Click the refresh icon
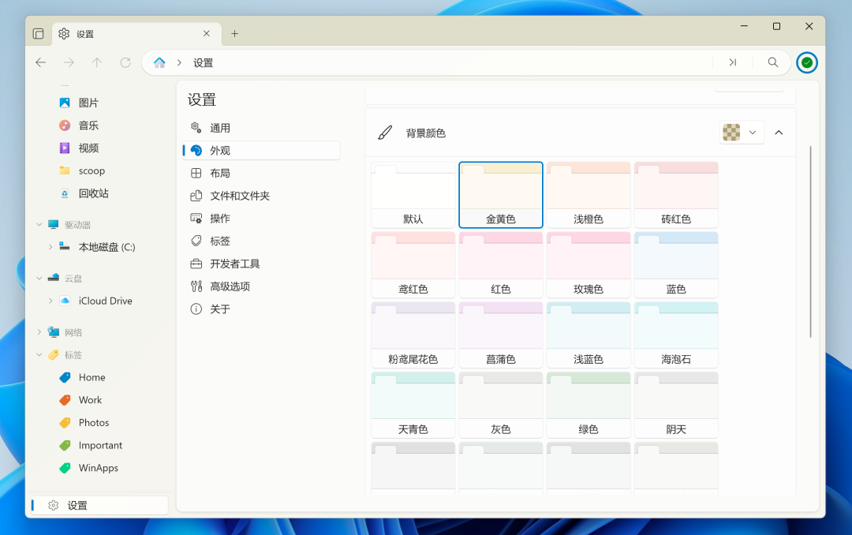This screenshot has height=535, width=852. pyautogui.click(x=125, y=62)
